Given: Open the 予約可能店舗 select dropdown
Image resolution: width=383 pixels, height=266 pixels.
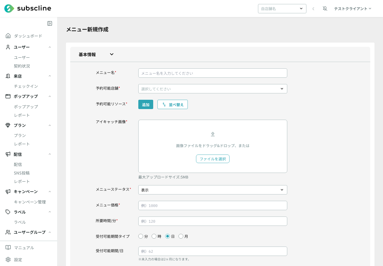Looking at the screenshot, I should 213,89.
